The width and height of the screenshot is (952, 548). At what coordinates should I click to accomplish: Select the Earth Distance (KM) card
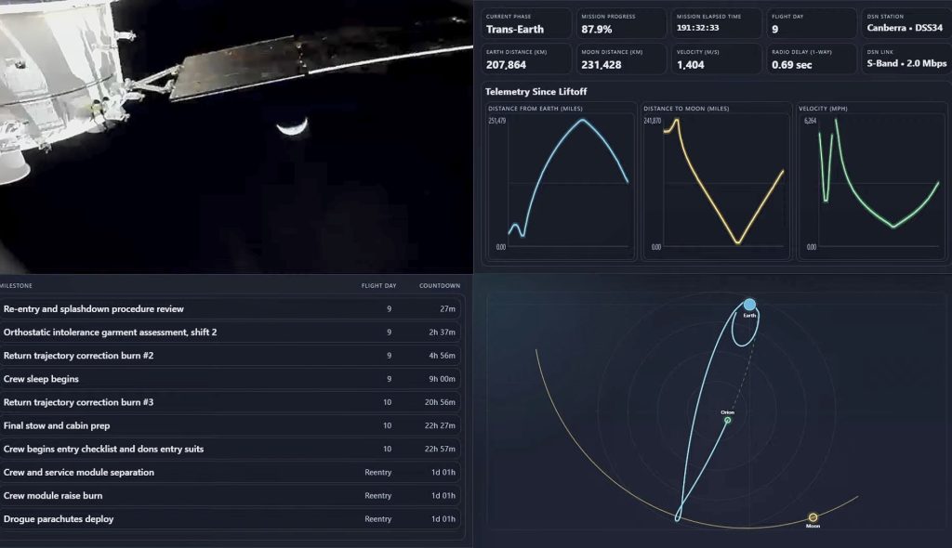[x=524, y=59]
